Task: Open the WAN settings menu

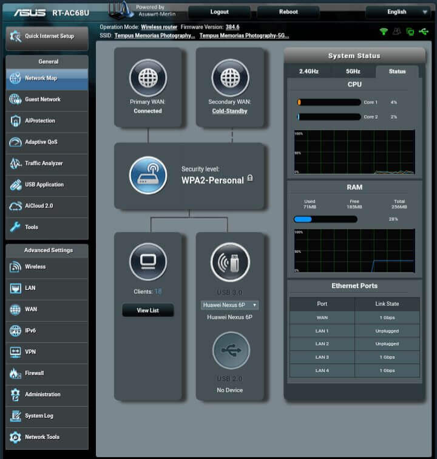Action: 47,309
